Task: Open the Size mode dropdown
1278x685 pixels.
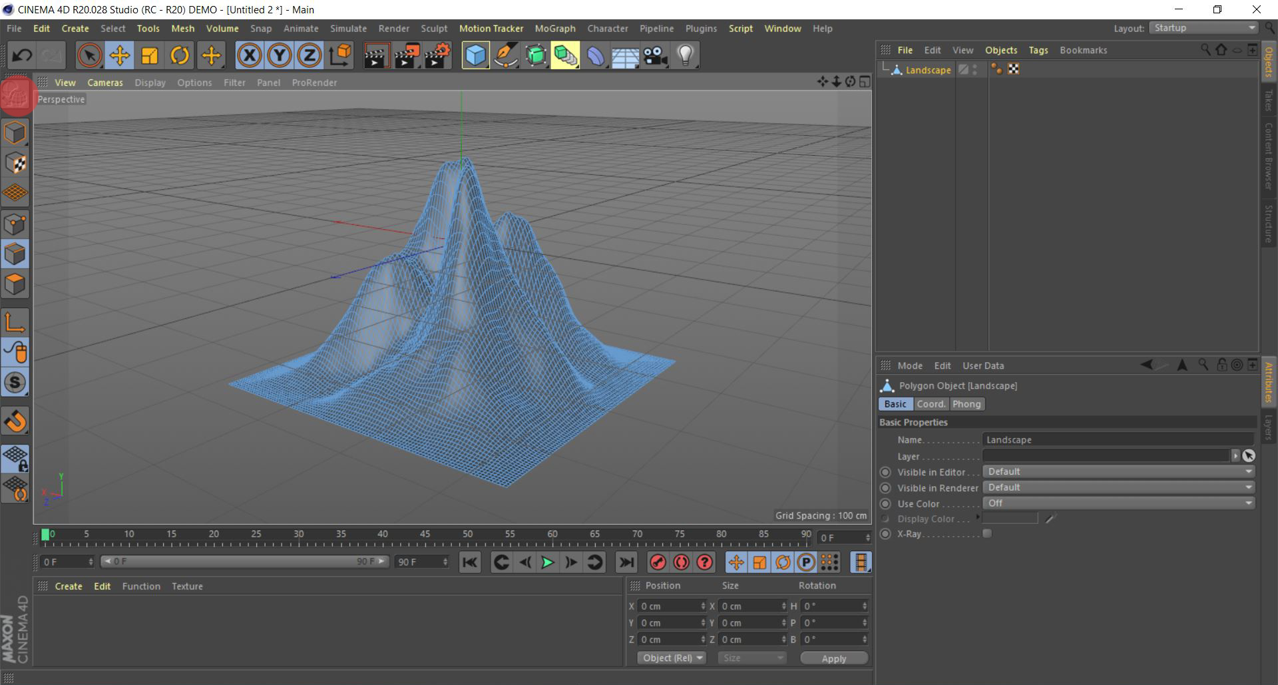Action: [752, 658]
